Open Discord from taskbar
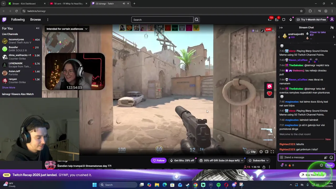Screen dimensions: 336x189 coord(234,185)
